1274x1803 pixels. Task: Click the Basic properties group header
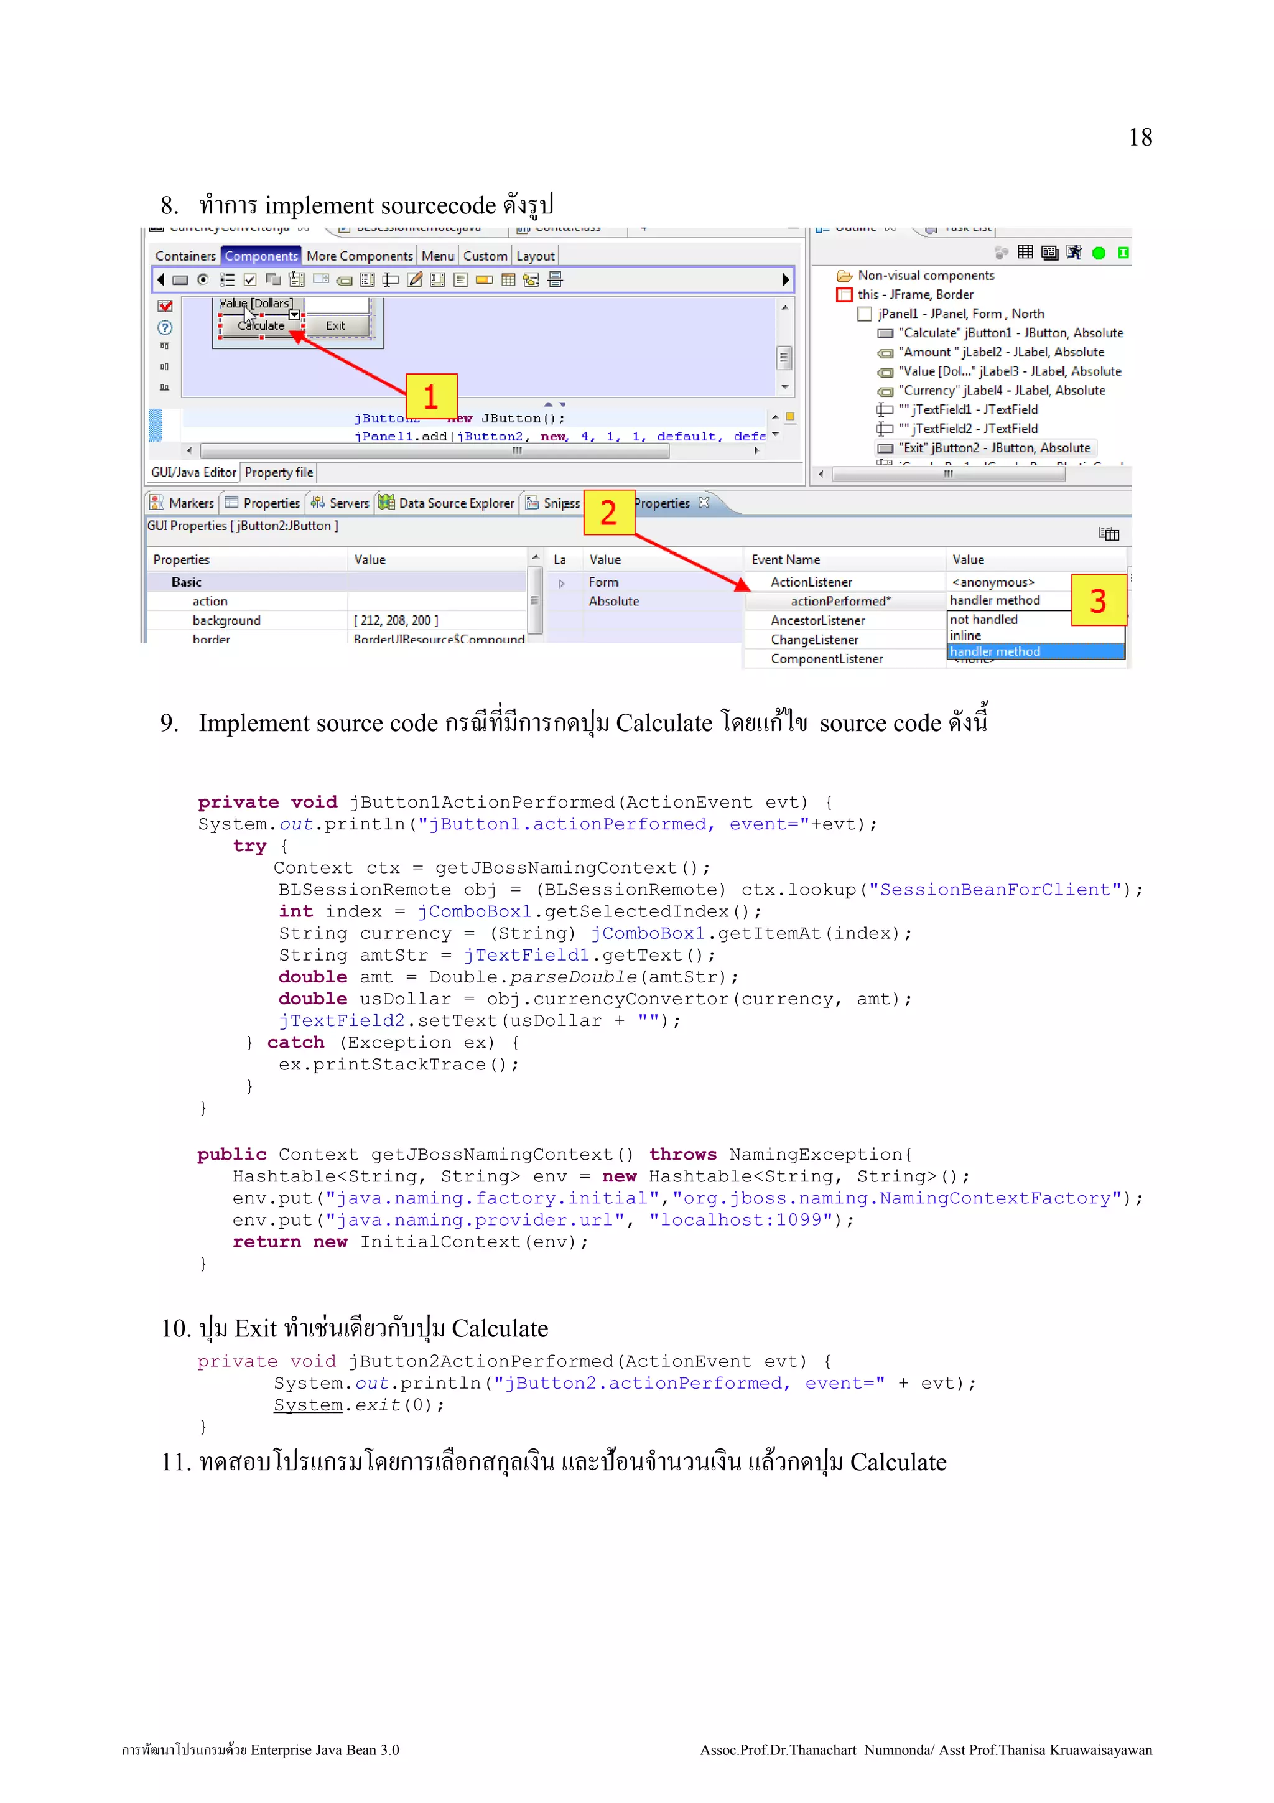click(x=337, y=582)
